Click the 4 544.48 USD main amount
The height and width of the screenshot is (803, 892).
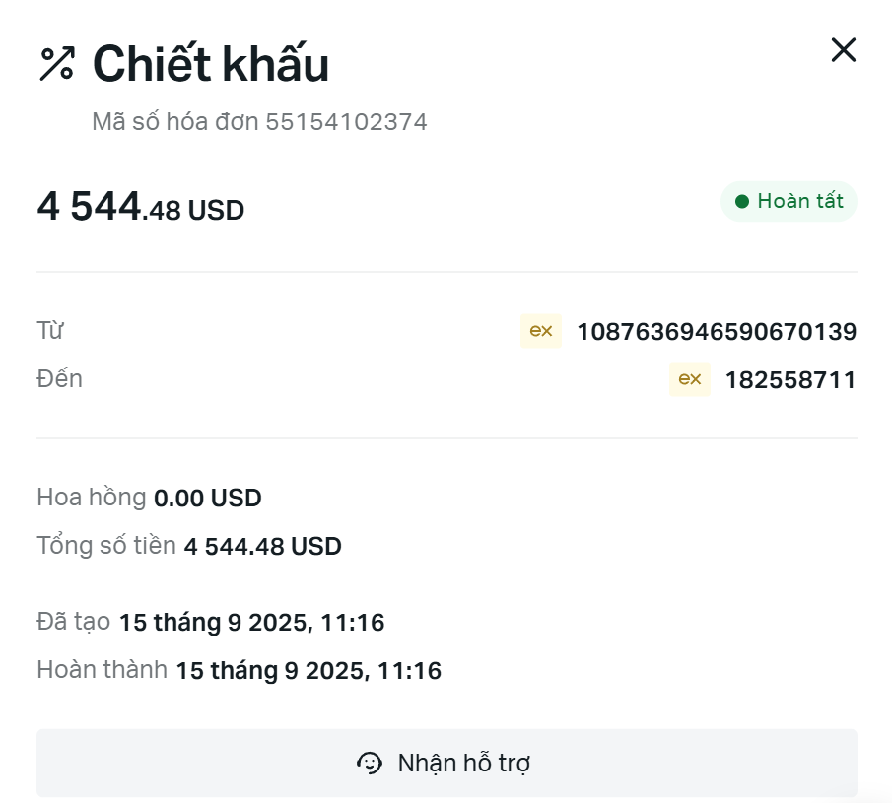coord(141,209)
